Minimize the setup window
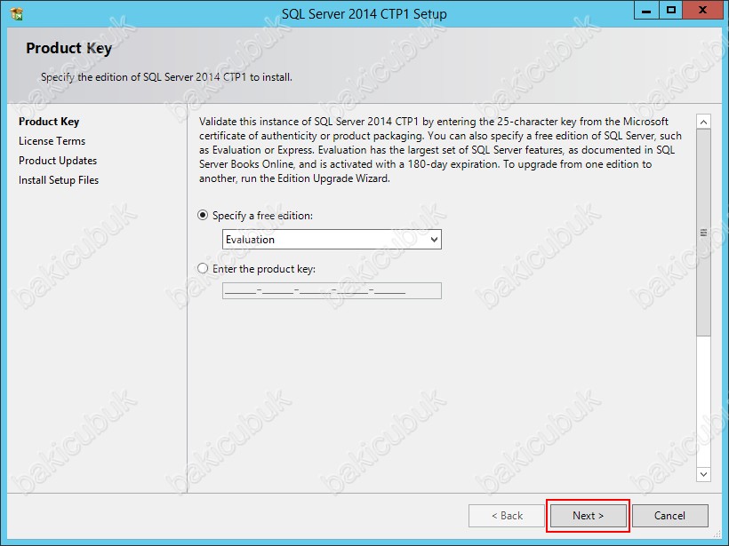Screen dimensions: 729x546 tap(646, 11)
